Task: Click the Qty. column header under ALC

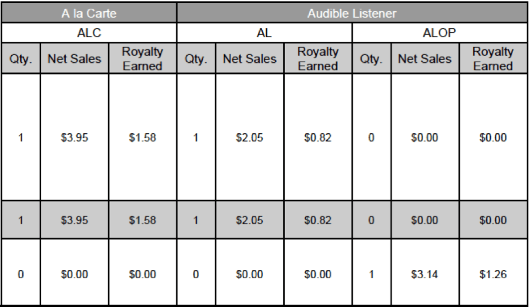Action: pos(21,59)
